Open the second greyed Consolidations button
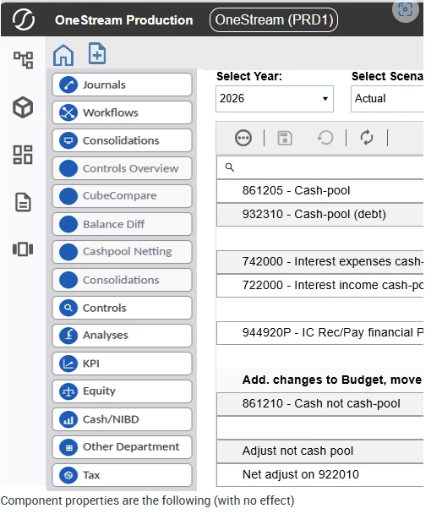Image resolution: width=431 pixels, height=514 pixels. 122,280
